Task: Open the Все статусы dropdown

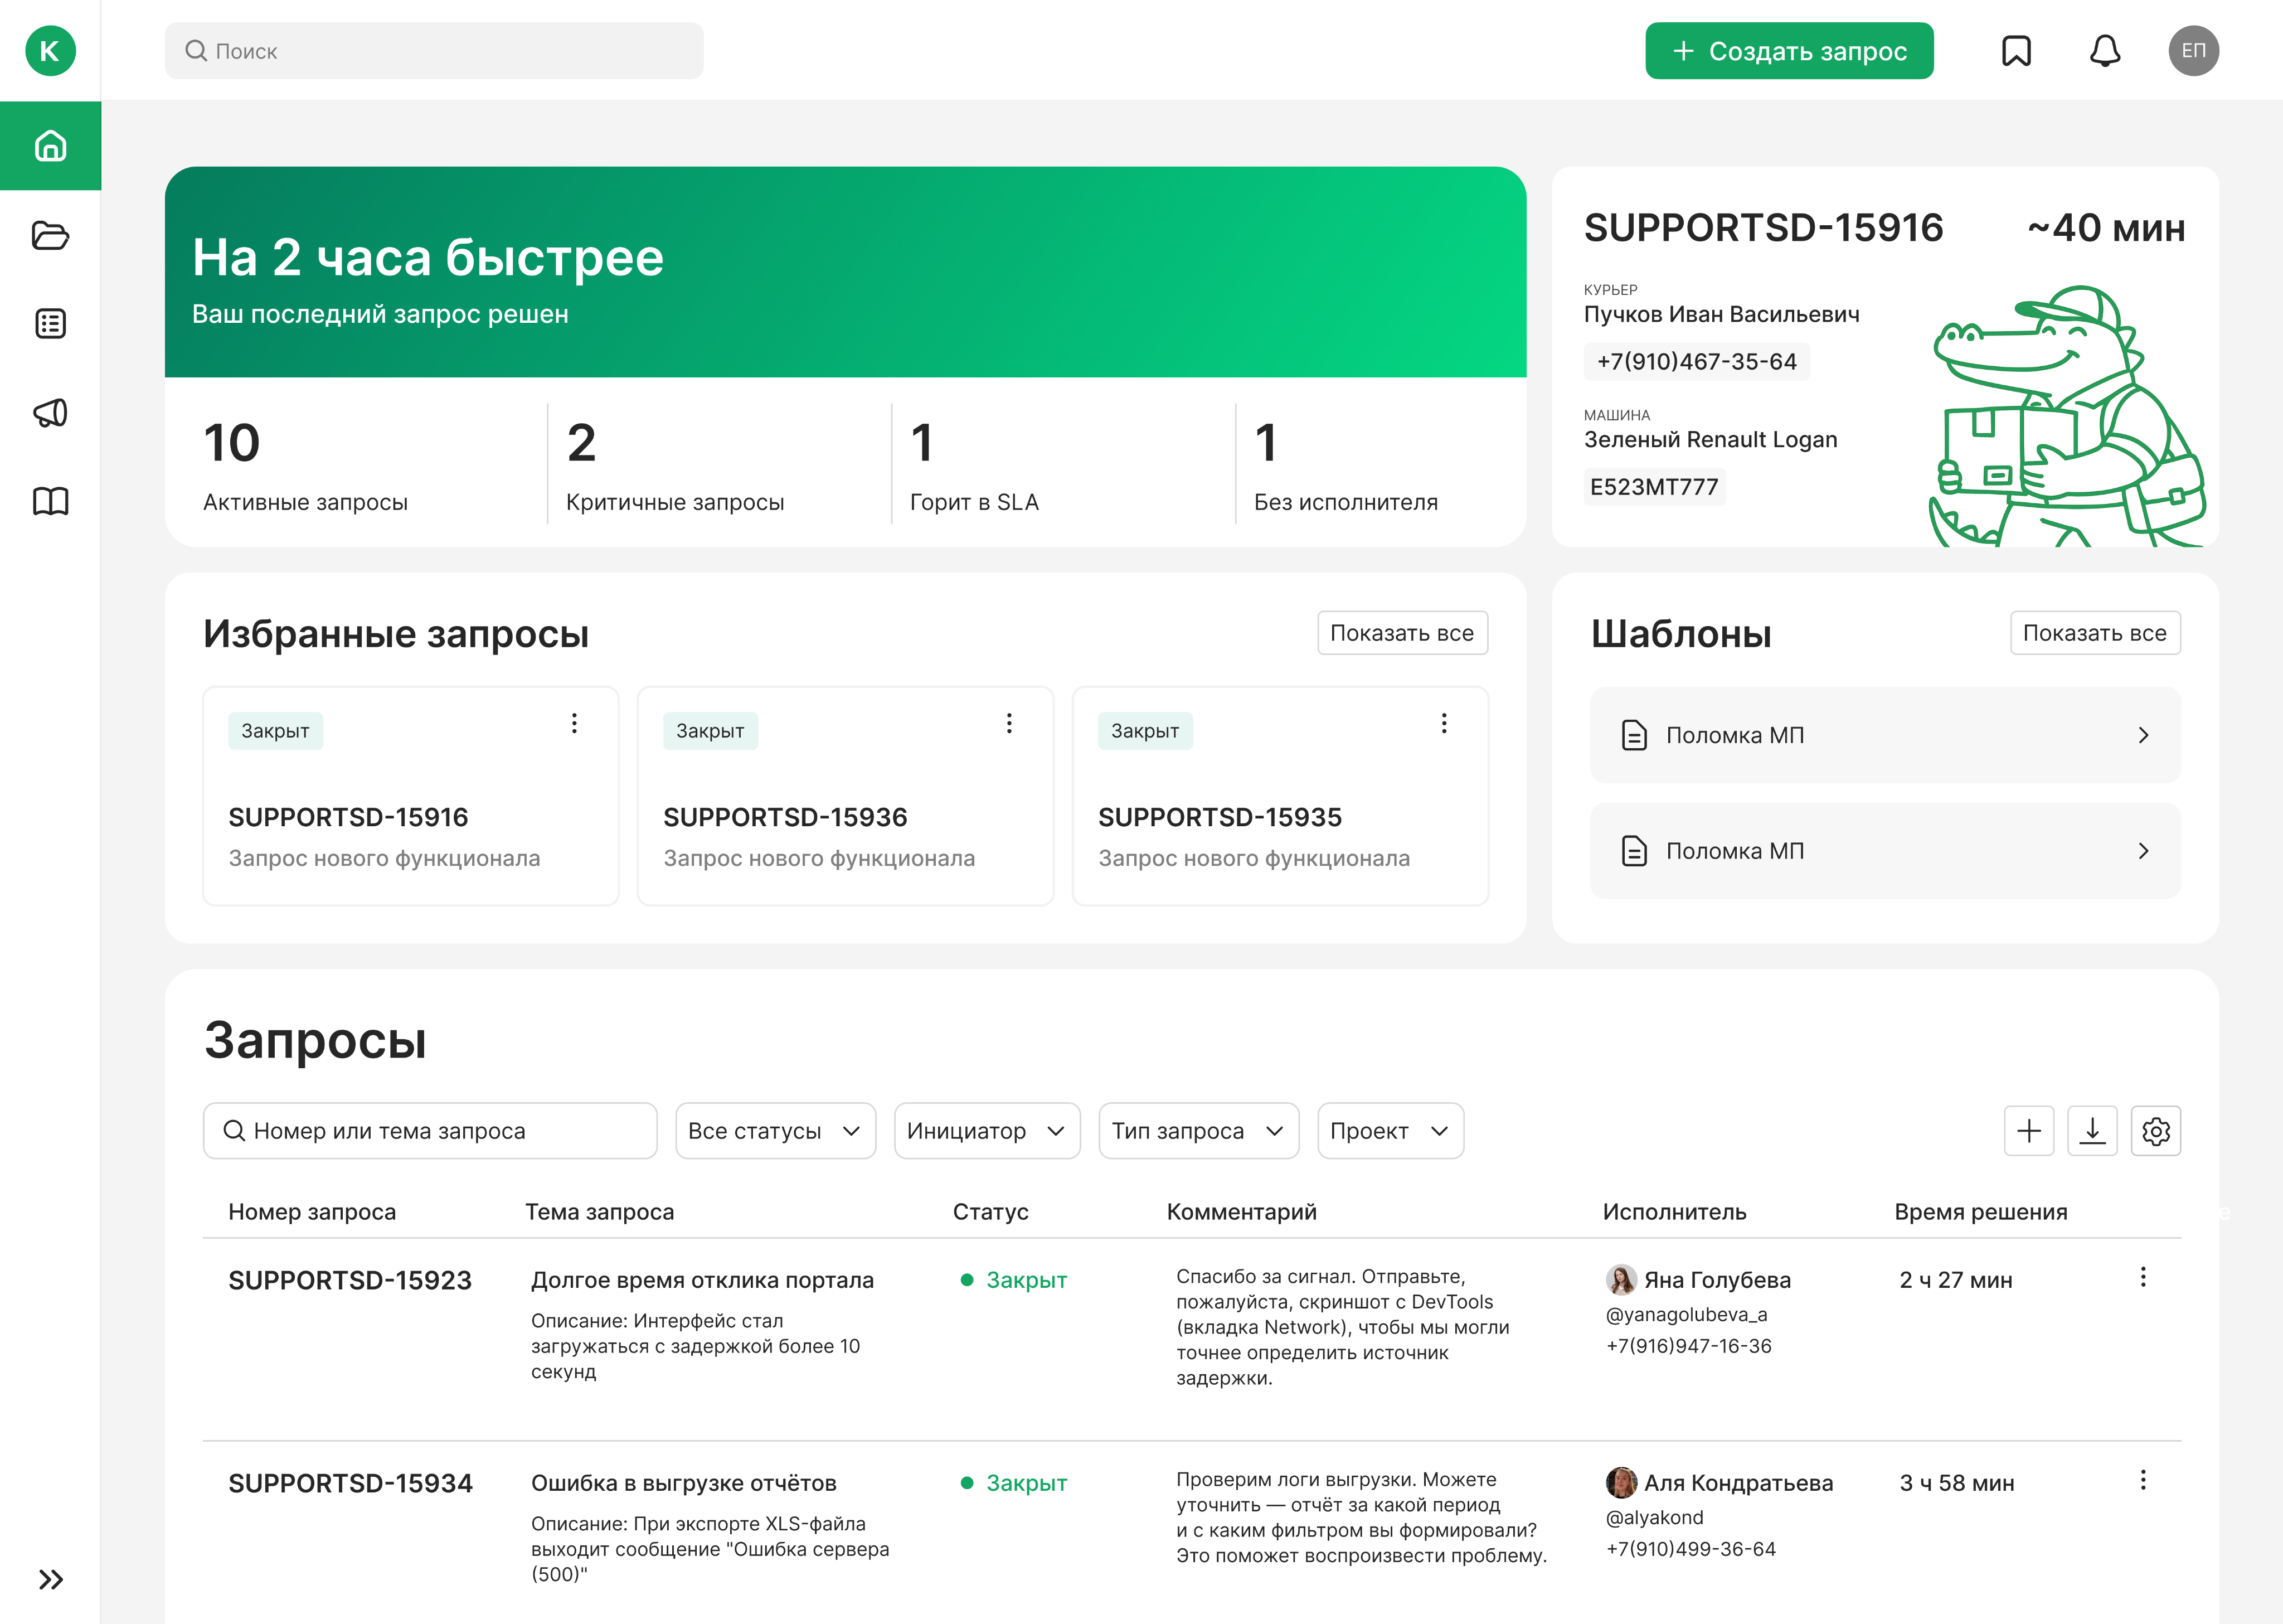Action: point(775,1131)
